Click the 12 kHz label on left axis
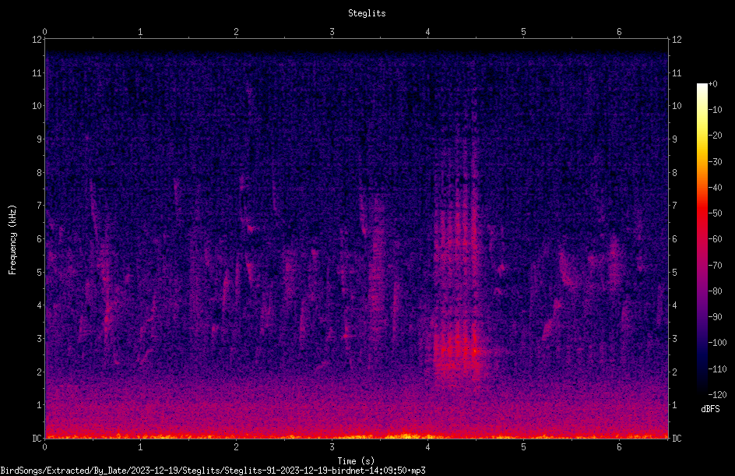Image resolution: width=735 pixels, height=476 pixels. pos(37,40)
